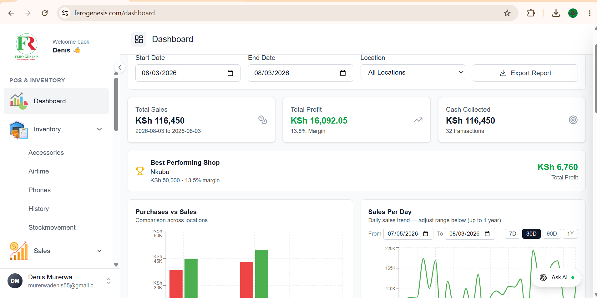This screenshot has width=597, height=298.
Task: Expand the Sales menu chevron
Action: 99,251
